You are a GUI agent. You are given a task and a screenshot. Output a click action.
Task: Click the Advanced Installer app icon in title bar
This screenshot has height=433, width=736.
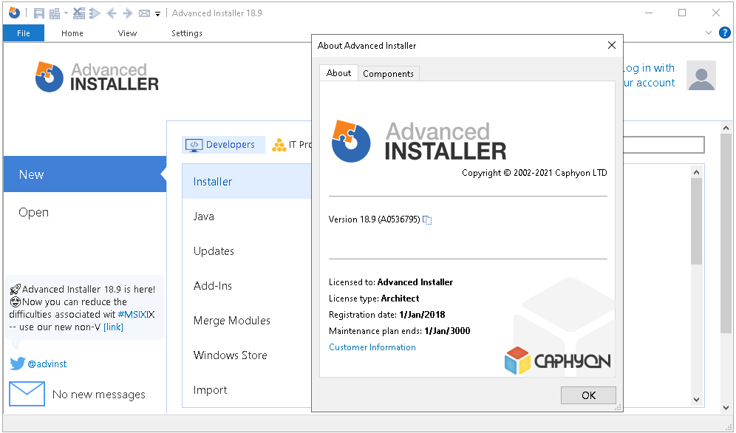click(x=15, y=13)
